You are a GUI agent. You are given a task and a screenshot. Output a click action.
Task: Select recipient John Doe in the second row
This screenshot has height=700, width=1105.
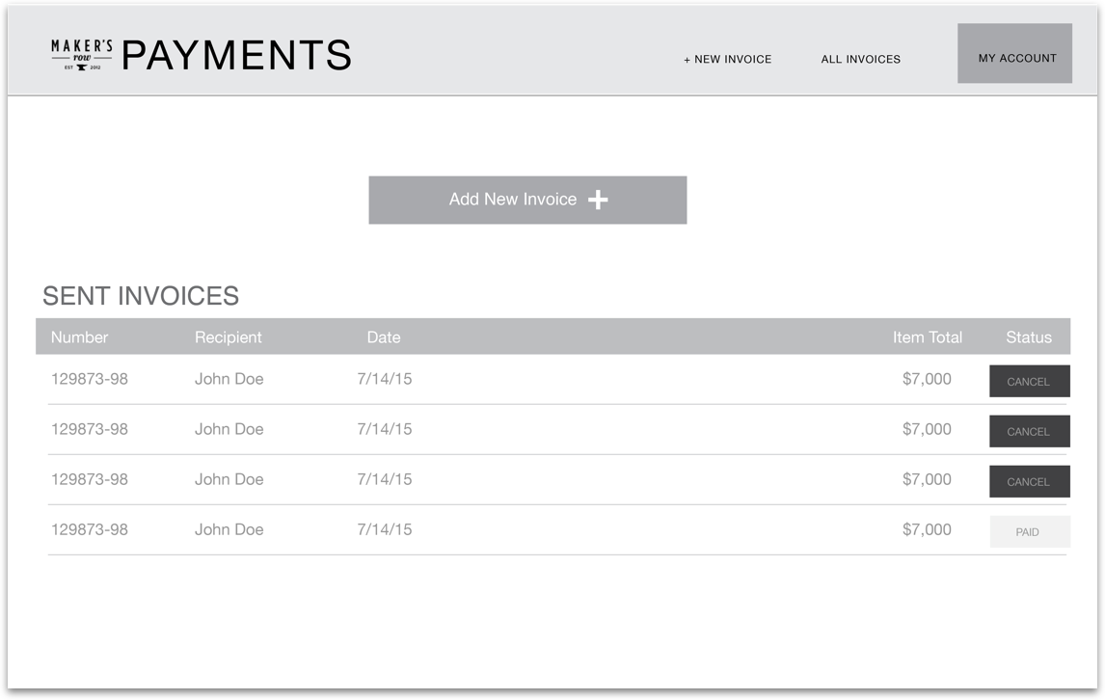(229, 429)
